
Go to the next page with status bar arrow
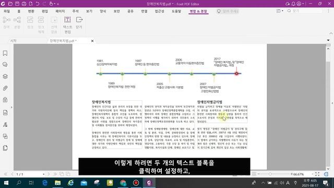(x=49, y=174)
